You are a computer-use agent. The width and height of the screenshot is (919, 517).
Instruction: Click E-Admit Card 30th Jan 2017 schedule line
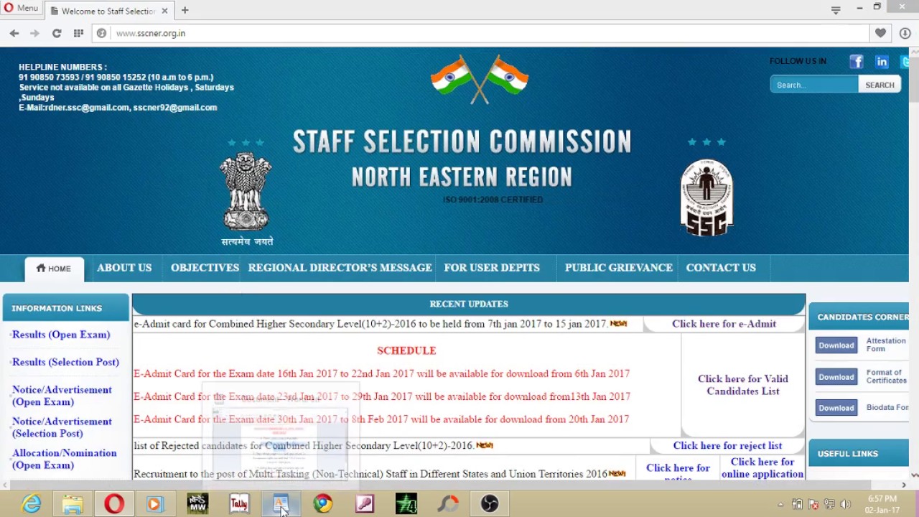(381, 419)
